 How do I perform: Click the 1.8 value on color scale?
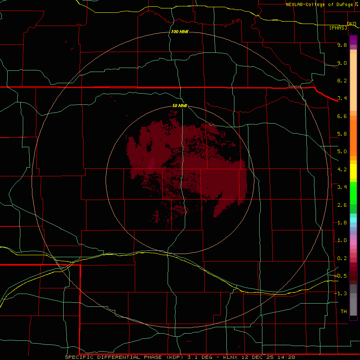[342, 223]
